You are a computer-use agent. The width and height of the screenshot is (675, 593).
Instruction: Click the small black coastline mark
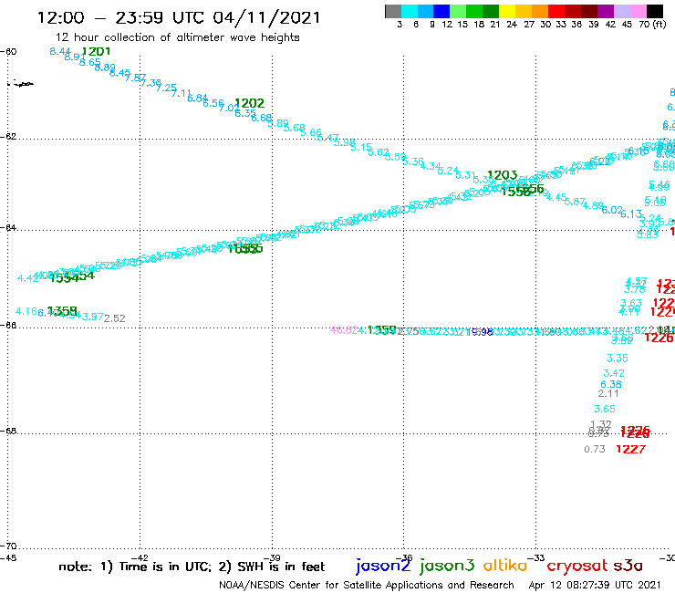pyautogui.click(x=21, y=84)
